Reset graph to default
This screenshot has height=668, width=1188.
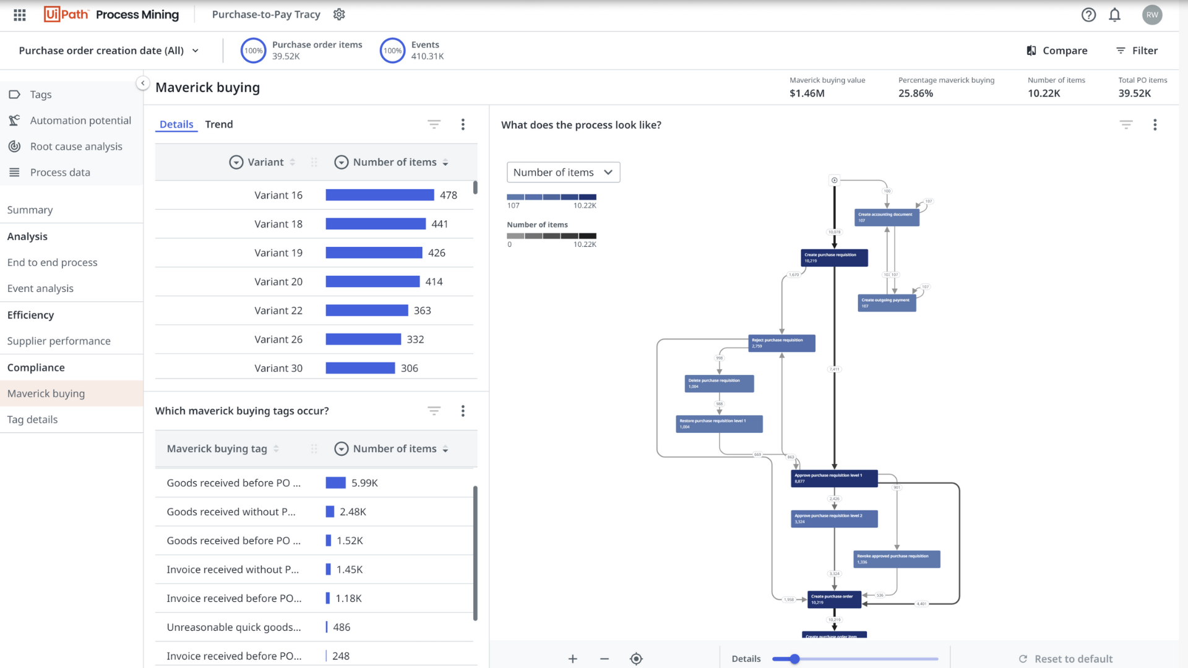tap(1065, 659)
